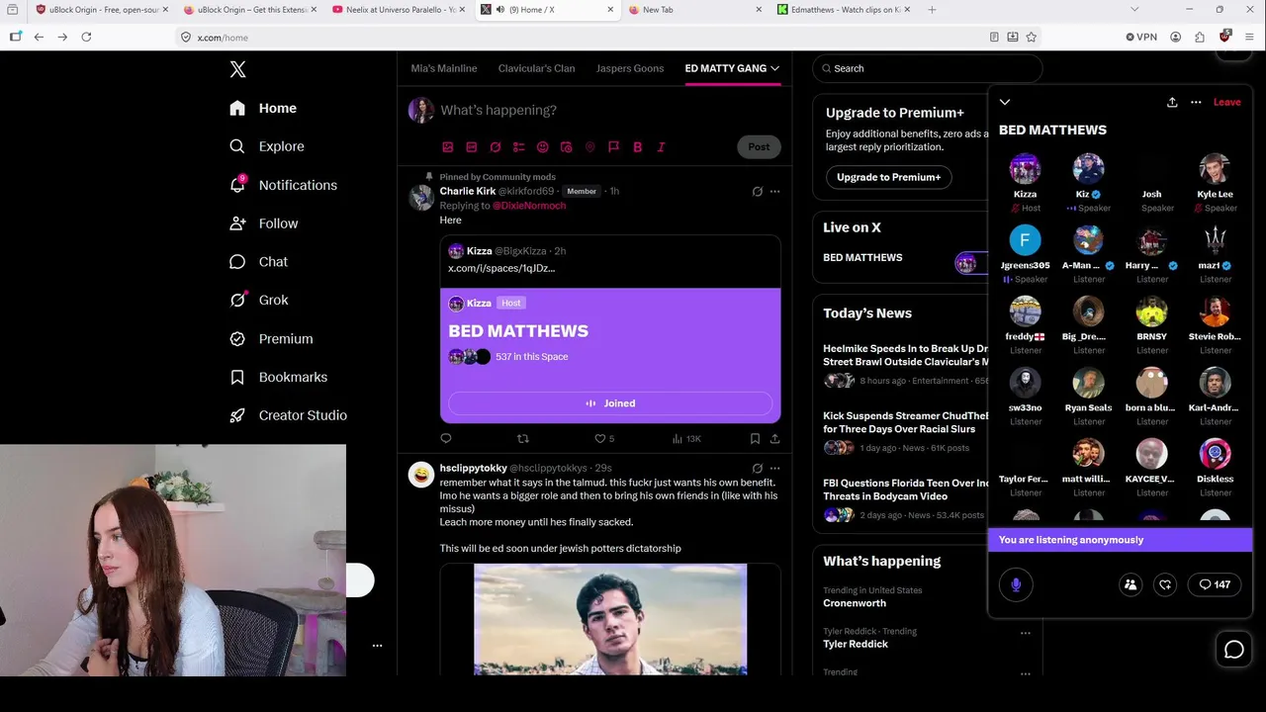Bookmark the Charlie Kirk post
This screenshot has height=712, width=1266.
755,438
